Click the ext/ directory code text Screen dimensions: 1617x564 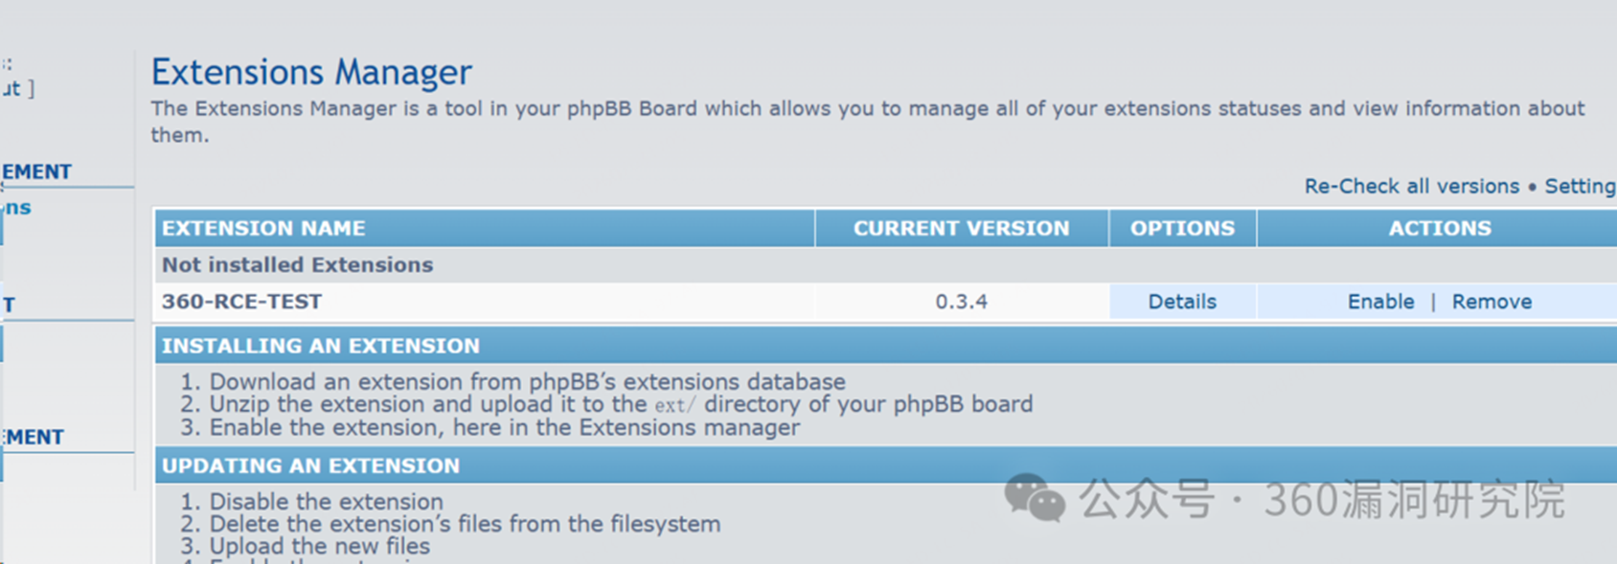[x=675, y=405]
